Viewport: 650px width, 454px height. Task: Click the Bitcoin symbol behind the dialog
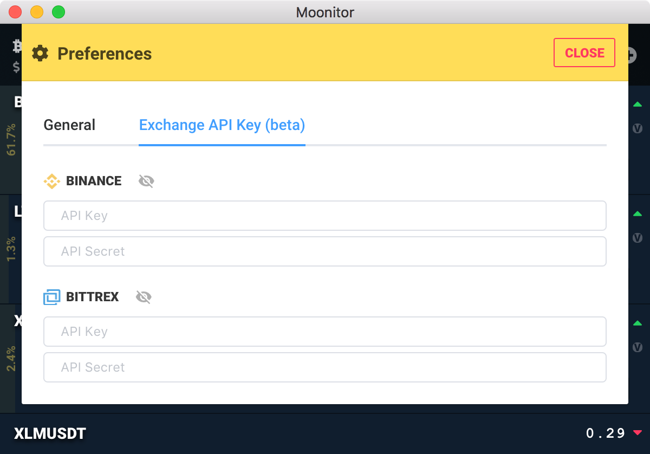[x=17, y=47]
